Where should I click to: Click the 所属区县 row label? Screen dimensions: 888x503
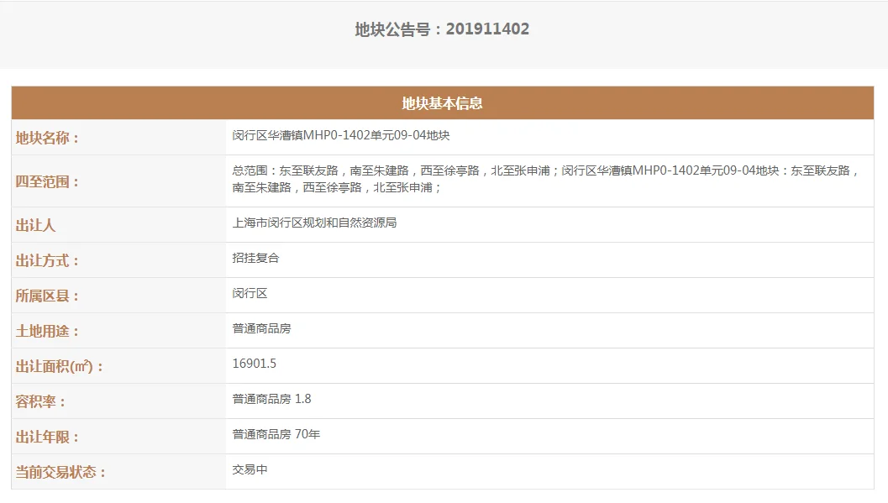(x=47, y=296)
